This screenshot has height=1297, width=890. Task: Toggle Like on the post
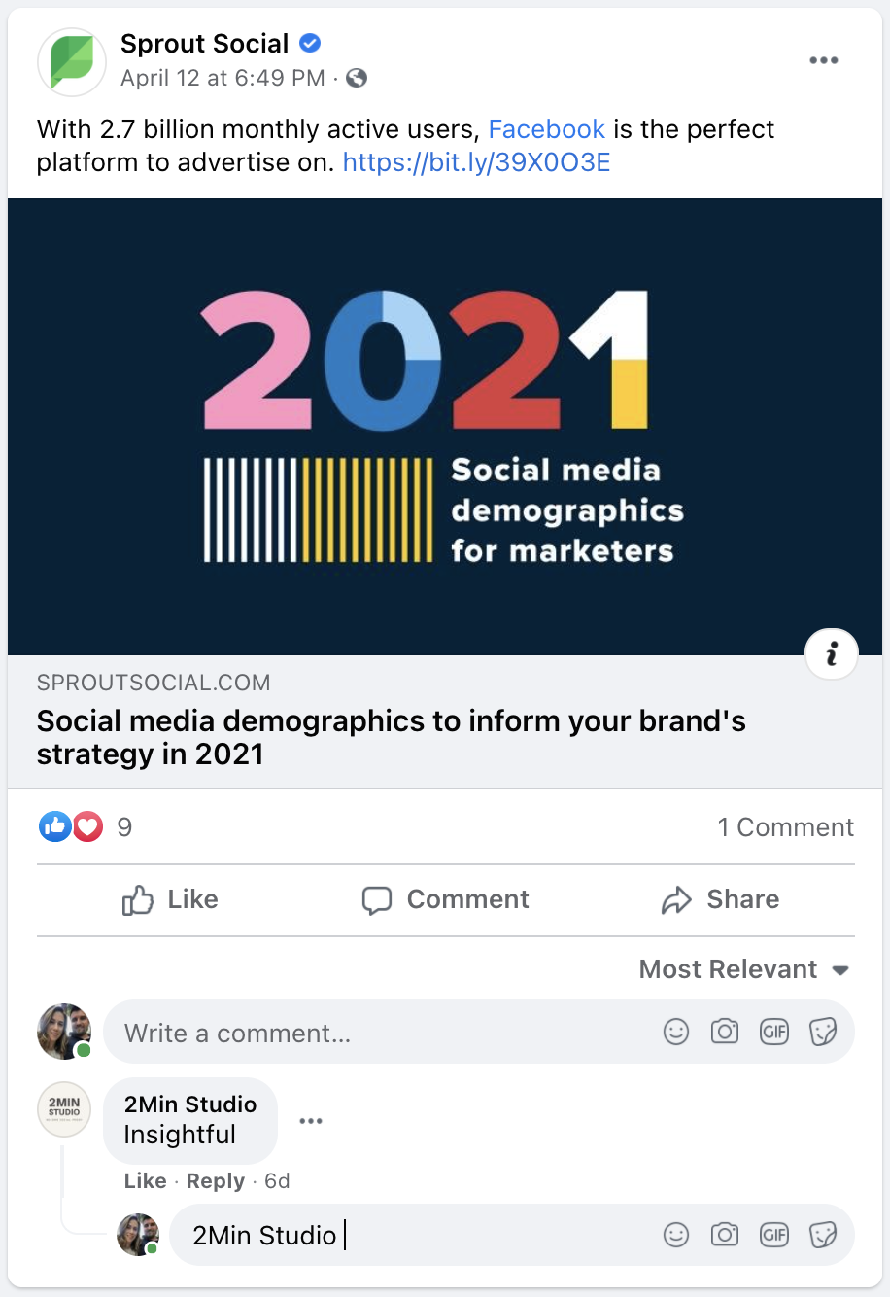pos(169,899)
